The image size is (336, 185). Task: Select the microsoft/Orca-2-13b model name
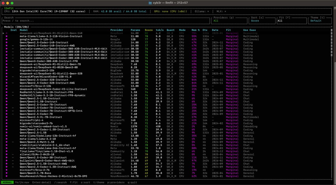coord(35,86)
